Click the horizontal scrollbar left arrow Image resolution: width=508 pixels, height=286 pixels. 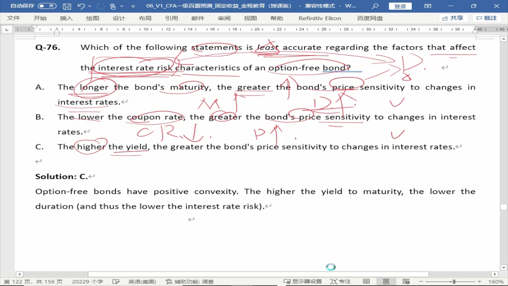pos(19,274)
